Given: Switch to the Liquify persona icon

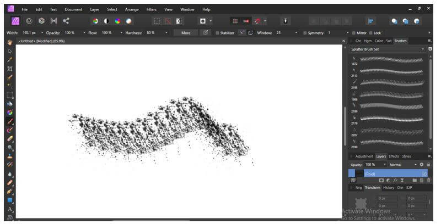Looking at the screenshot, I should 29,21.
